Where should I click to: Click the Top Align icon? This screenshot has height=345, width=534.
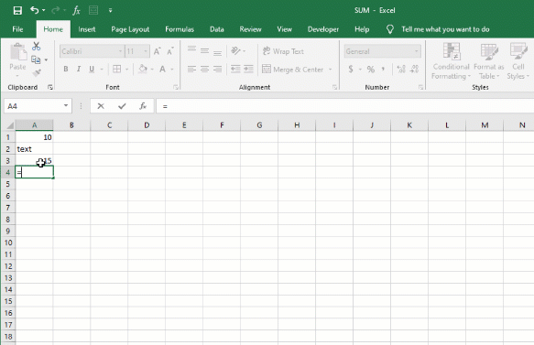191,49
